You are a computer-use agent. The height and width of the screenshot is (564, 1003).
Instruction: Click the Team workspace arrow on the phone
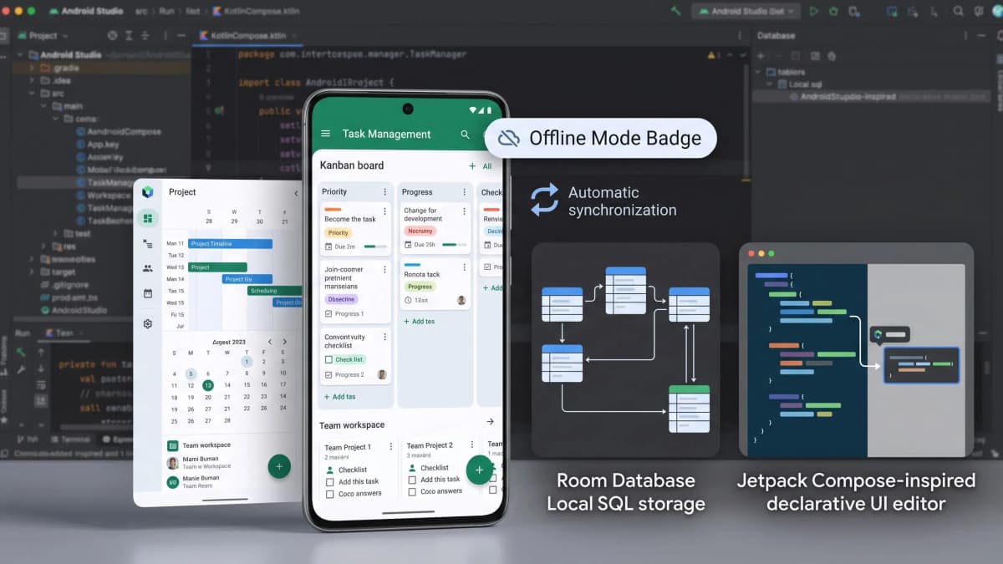[491, 422]
